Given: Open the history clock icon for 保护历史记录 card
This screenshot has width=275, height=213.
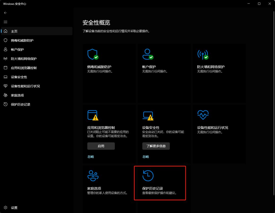Looking at the screenshot, I should (148, 176).
